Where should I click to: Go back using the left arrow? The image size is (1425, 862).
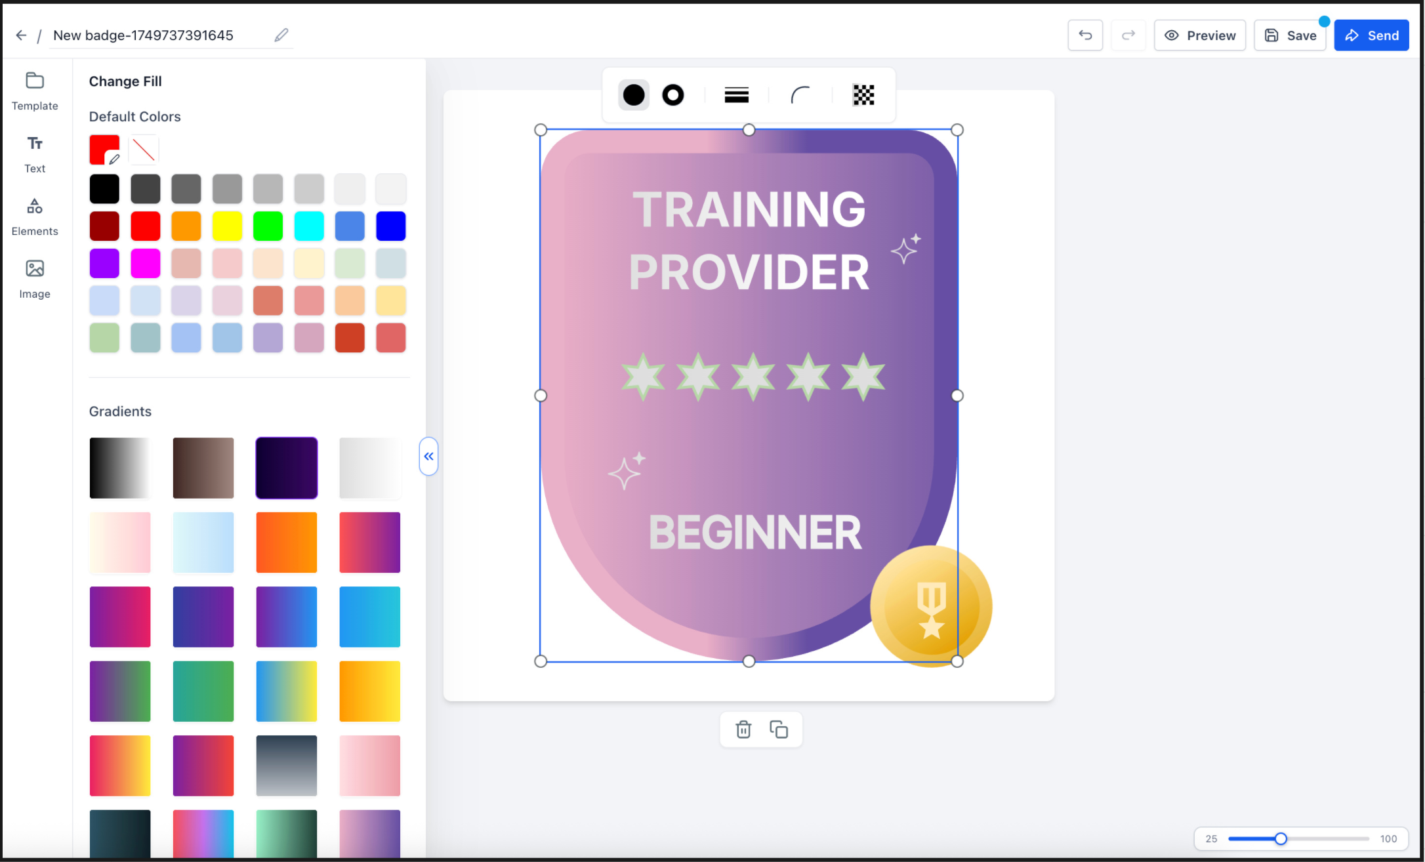[x=21, y=35]
